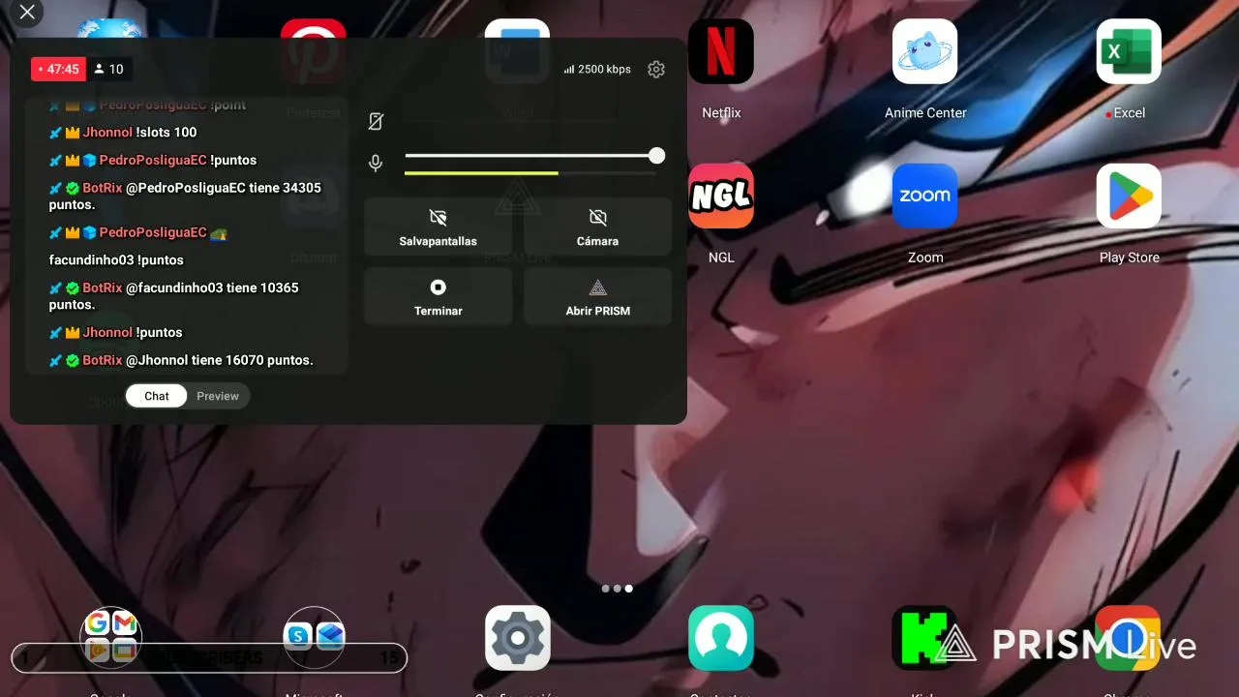Viewport: 1239px width, 697px height.
Task: Launch the Excel app
Action: coord(1129,51)
